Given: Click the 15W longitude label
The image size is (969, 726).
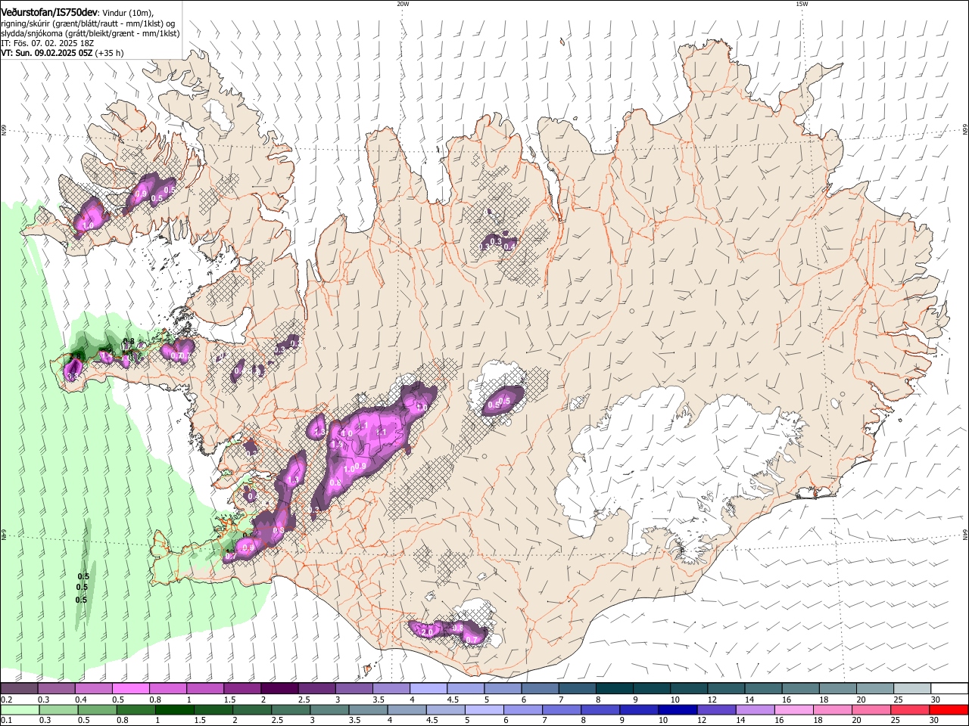Looking at the screenshot, I should pos(802,4).
